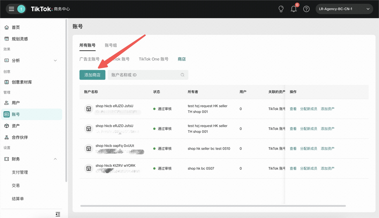Screen dimensions: 379x218
Task: Select 广告主账号 sub-tab
Action: click(89, 59)
